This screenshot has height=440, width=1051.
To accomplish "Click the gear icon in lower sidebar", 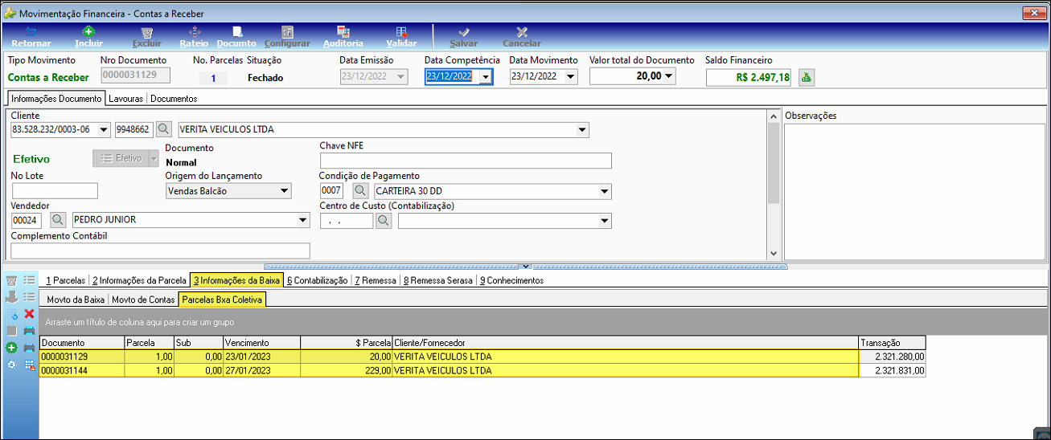I will click(x=11, y=365).
